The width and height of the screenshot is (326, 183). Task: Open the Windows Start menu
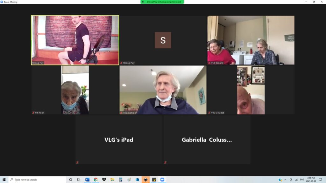pos(4,180)
